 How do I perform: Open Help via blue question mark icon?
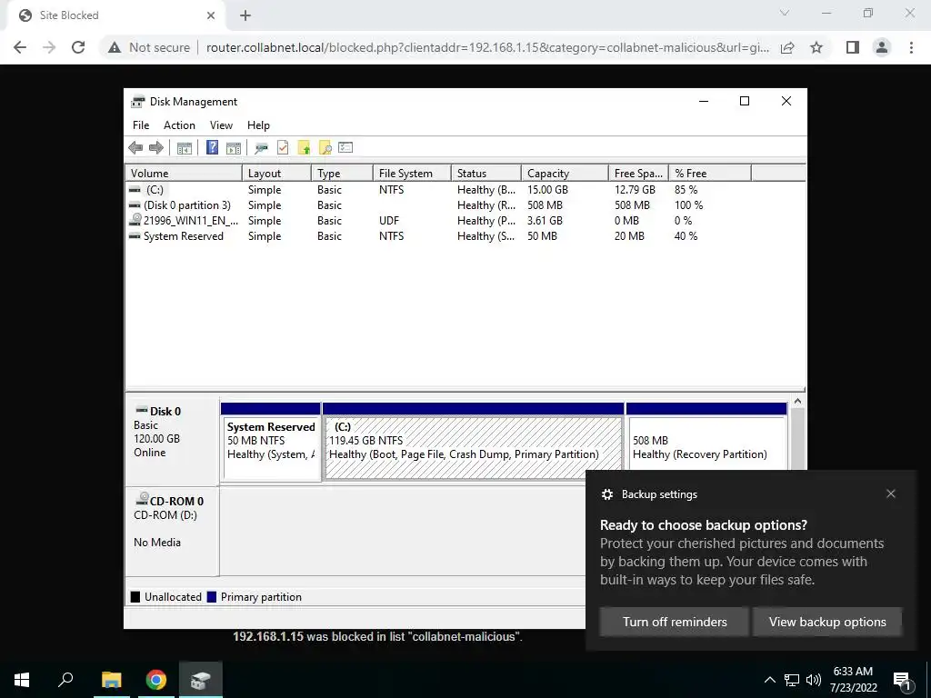pos(212,148)
